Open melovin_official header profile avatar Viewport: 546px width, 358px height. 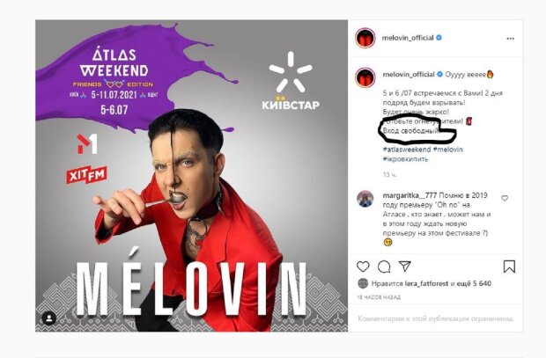365,38
